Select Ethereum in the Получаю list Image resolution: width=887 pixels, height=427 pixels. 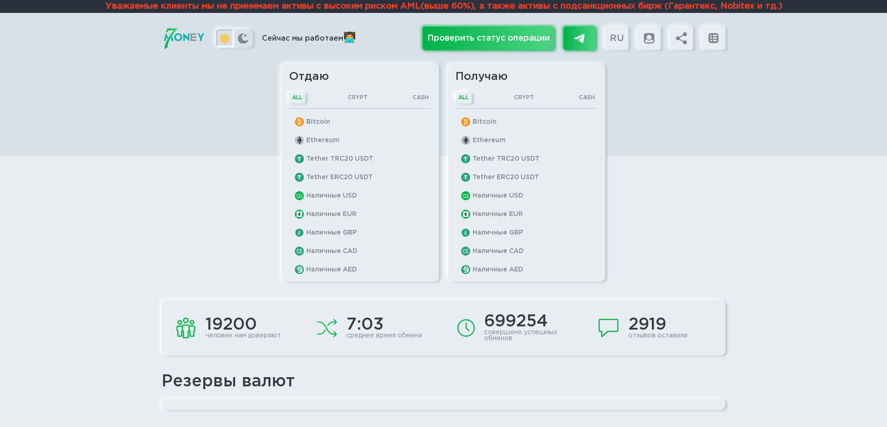pos(488,140)
